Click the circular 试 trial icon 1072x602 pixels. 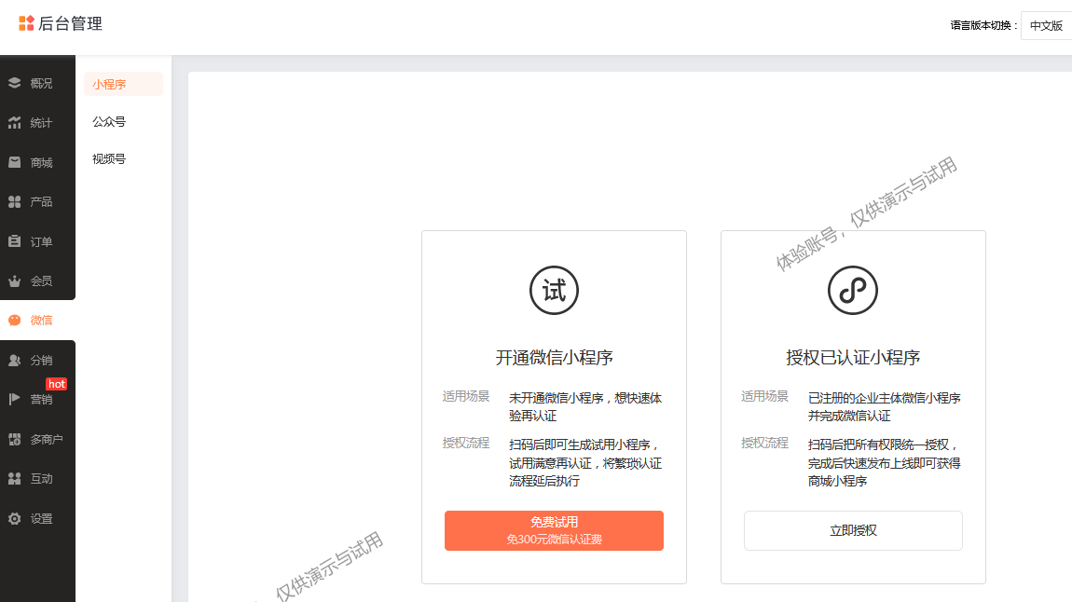click(554, 291)
